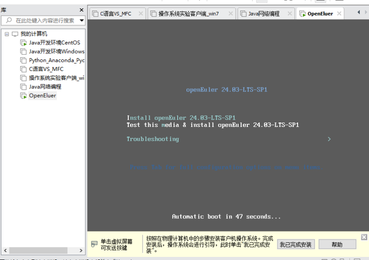Select Java开发环境CentOS virtual machine

(x=55, y=43)
